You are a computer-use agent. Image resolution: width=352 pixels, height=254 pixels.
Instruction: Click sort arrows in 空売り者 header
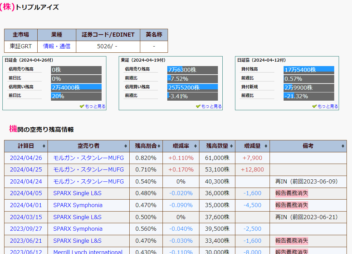126,146
